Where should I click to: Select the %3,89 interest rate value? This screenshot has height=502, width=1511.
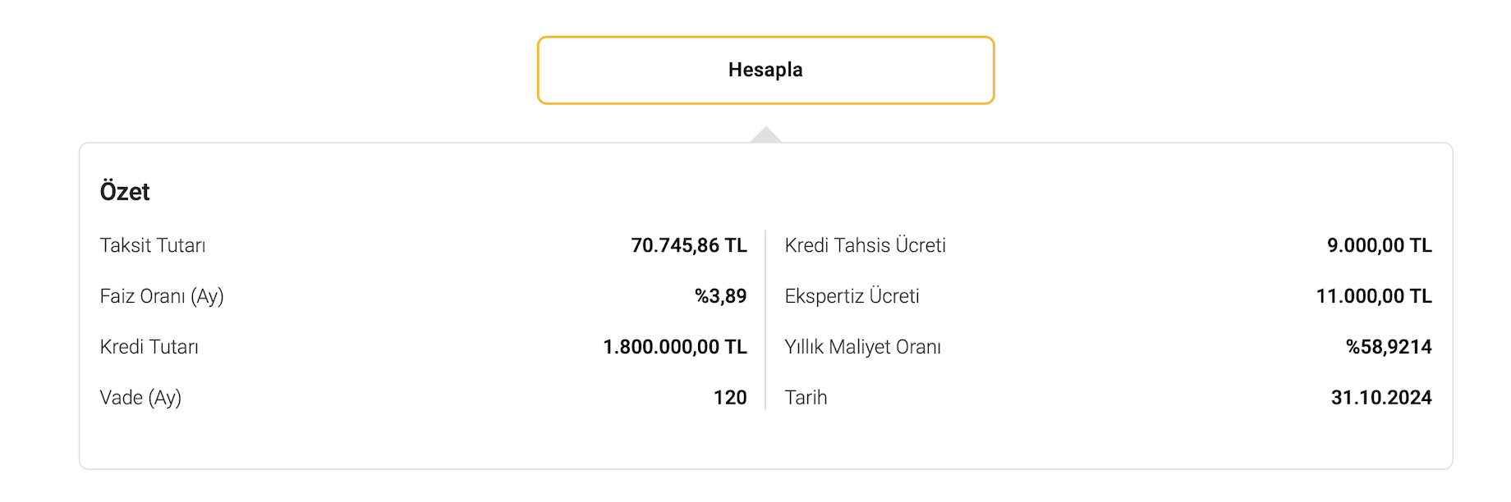pyautogui.click(x=720, y=296)
